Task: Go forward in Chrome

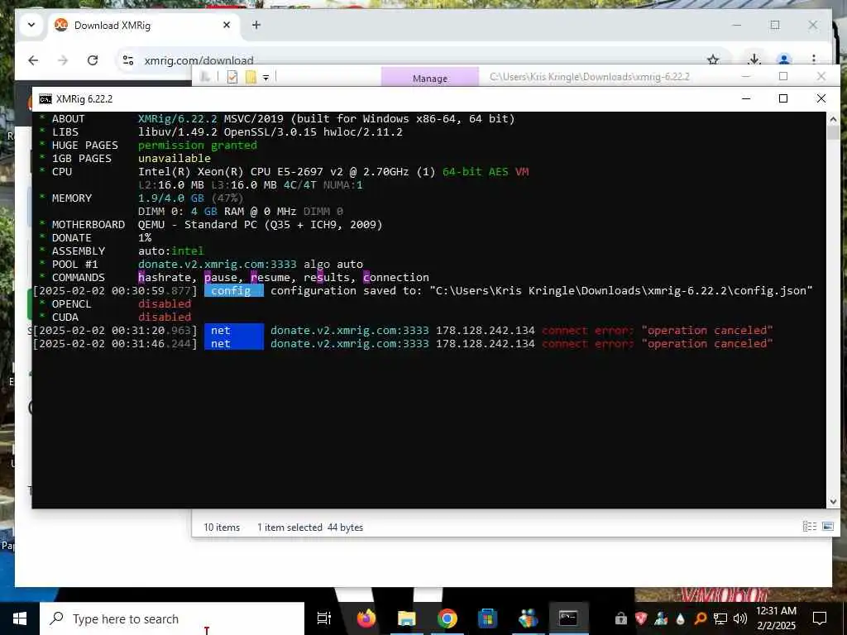Action: 63,60
